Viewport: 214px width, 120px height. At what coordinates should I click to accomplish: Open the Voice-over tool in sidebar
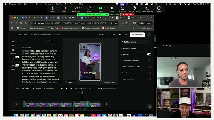13,59
